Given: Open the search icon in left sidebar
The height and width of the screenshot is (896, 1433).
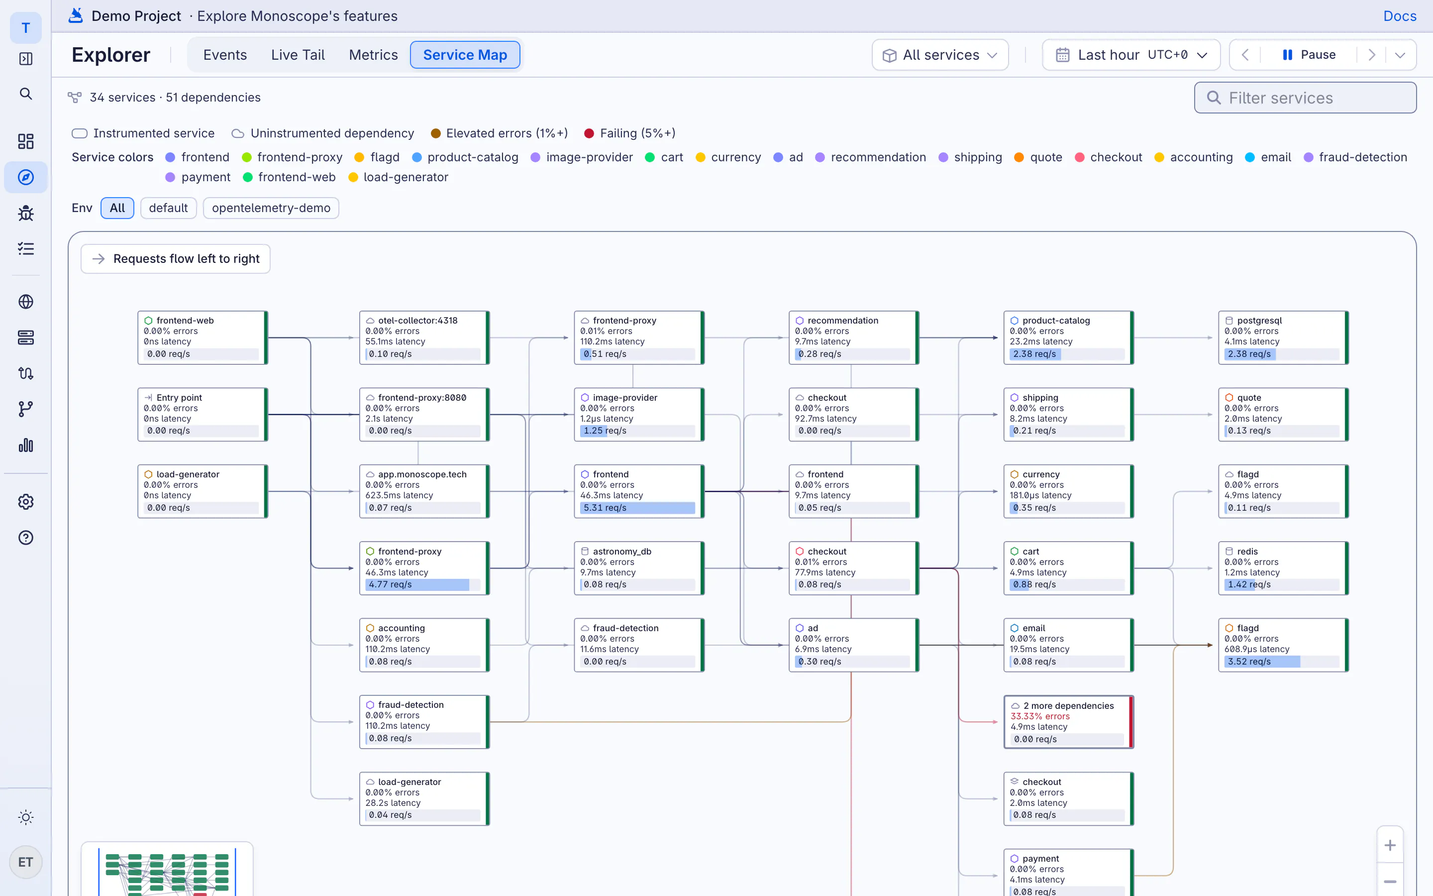Looking at the screenshot, I should (x=25, y=94).
